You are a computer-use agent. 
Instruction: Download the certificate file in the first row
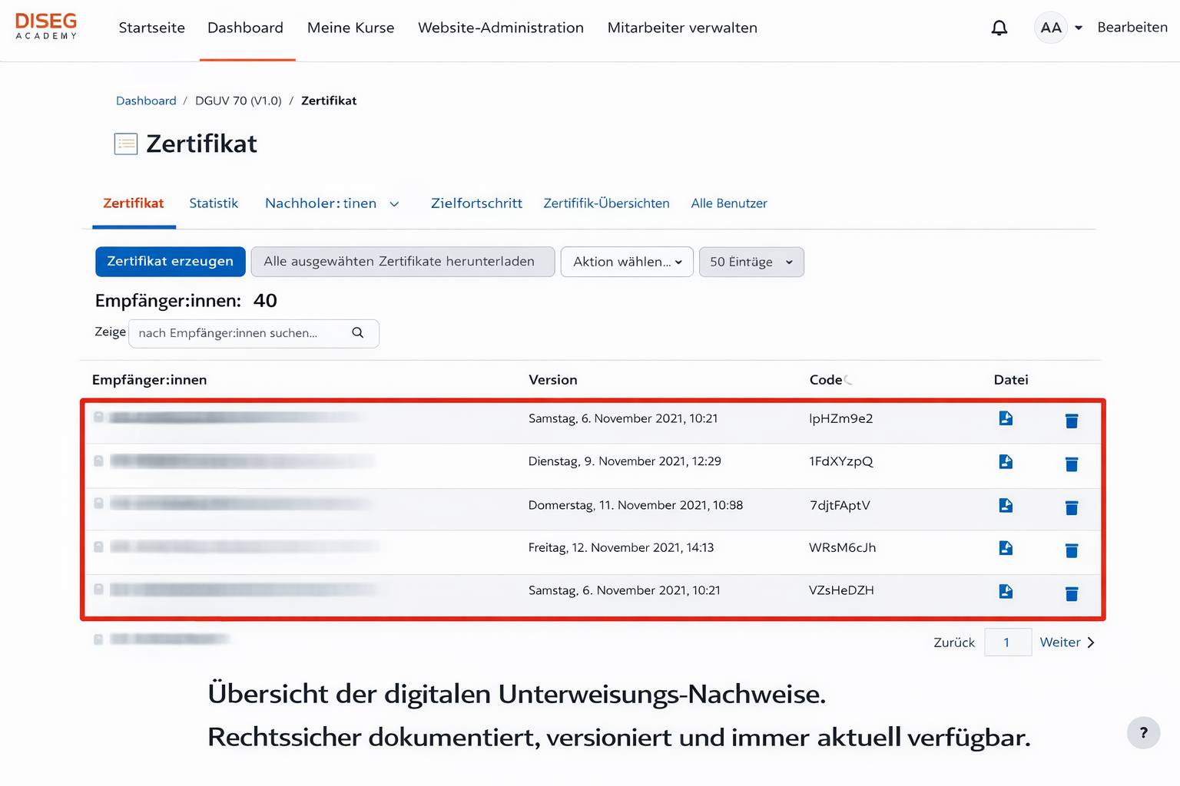click(1006, 418)
